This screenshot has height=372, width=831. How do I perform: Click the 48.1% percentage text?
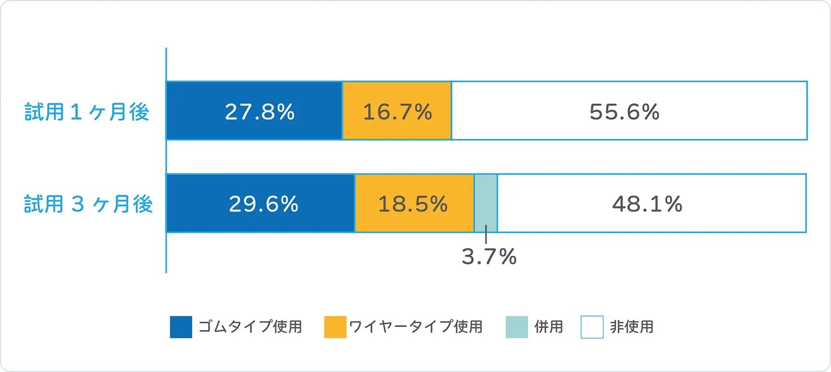647,204
